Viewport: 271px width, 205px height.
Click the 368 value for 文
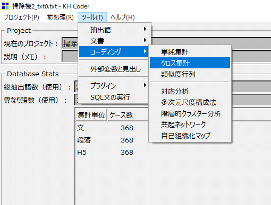[x=127, y=128]
